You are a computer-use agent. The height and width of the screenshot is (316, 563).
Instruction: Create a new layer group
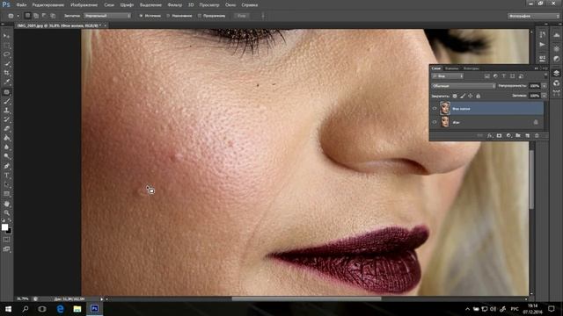coord(518,136)
